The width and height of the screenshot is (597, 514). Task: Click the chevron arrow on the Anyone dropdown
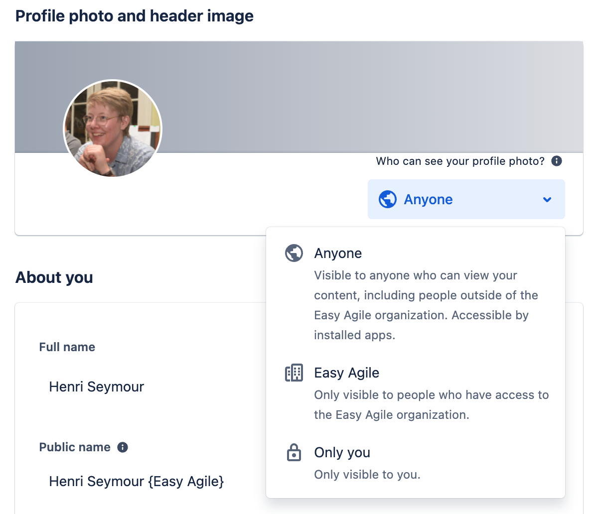tap(547, 200)
